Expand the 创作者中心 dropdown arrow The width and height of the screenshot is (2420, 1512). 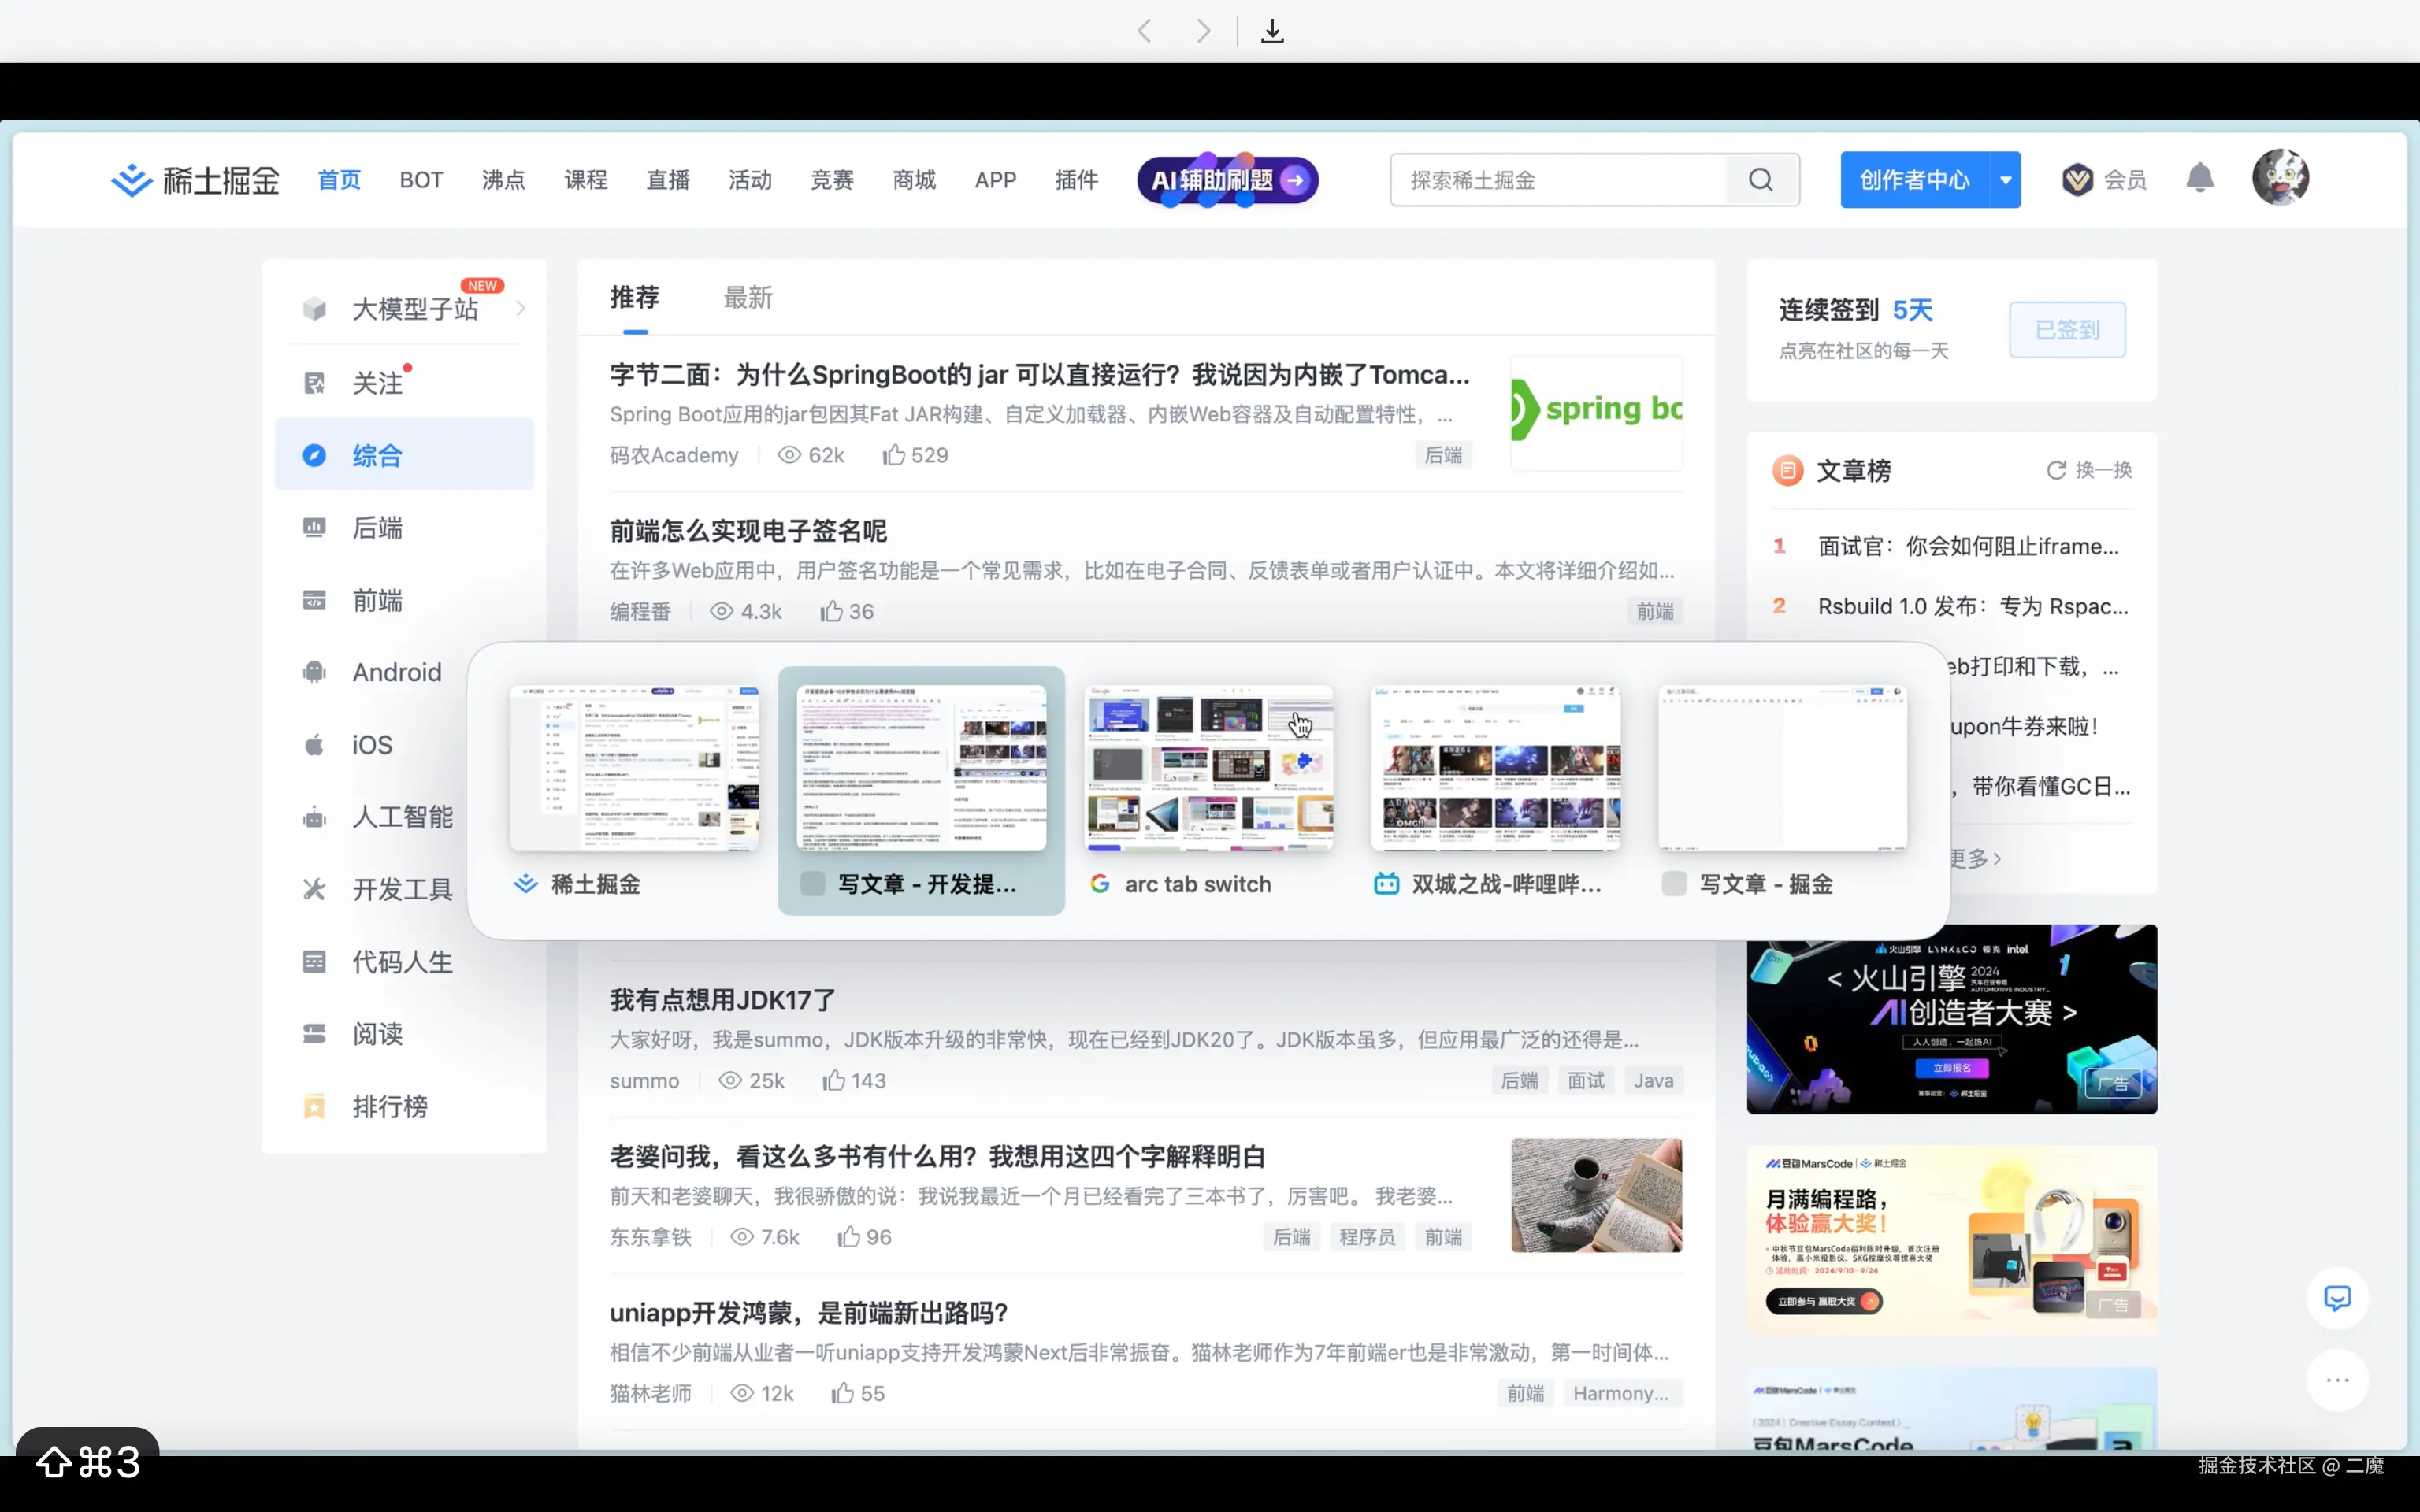[2005, 180]
